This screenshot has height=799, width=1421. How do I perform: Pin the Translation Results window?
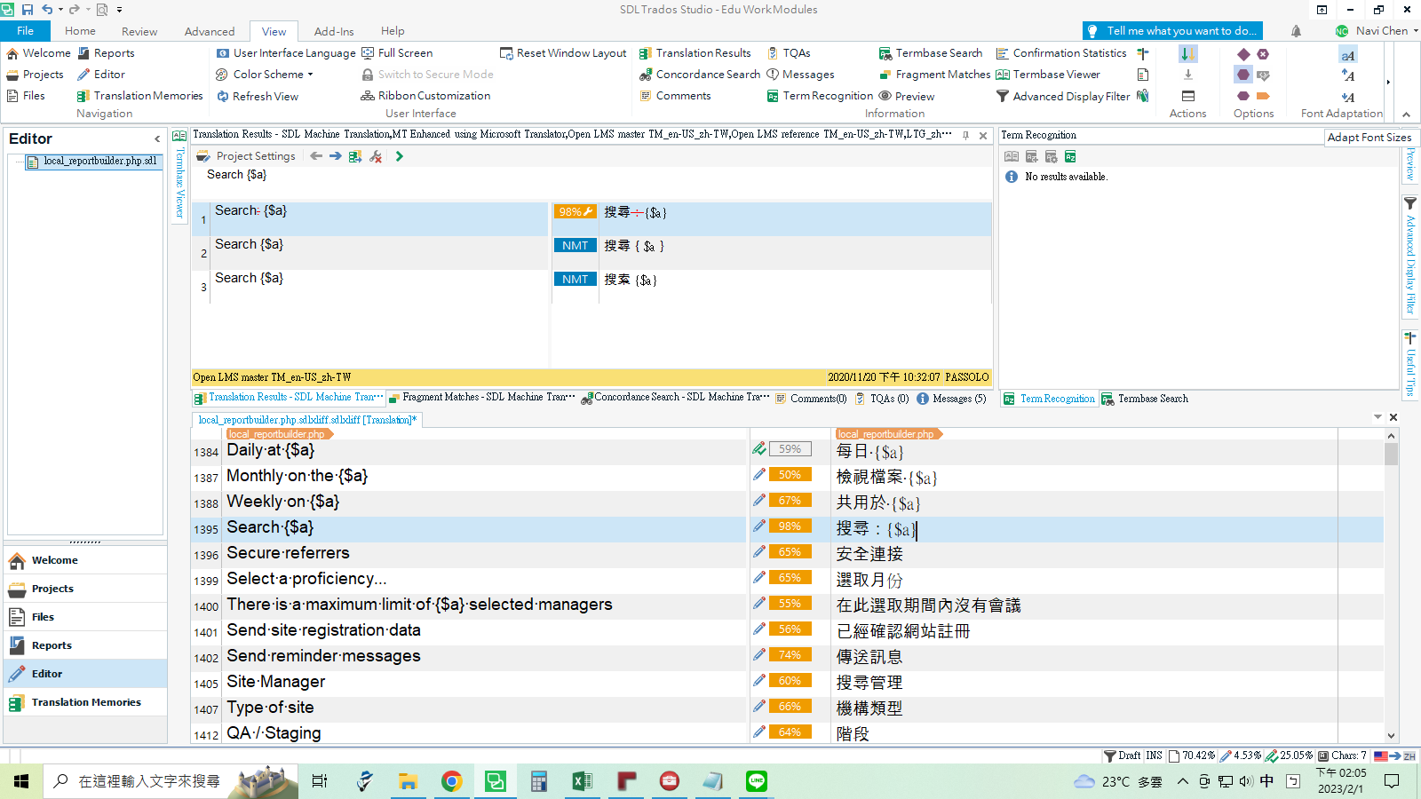point(965,136)
